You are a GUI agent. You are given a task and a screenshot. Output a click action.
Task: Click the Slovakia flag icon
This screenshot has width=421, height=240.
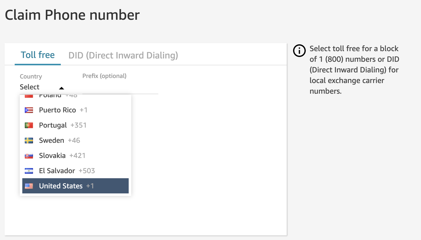pos(29,156)
